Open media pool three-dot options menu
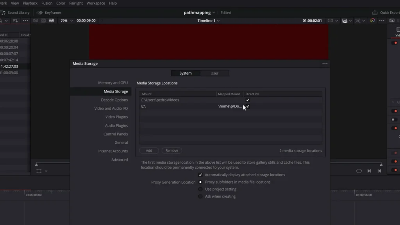This screenshot has width=400, height=225. tap(25, 21)
